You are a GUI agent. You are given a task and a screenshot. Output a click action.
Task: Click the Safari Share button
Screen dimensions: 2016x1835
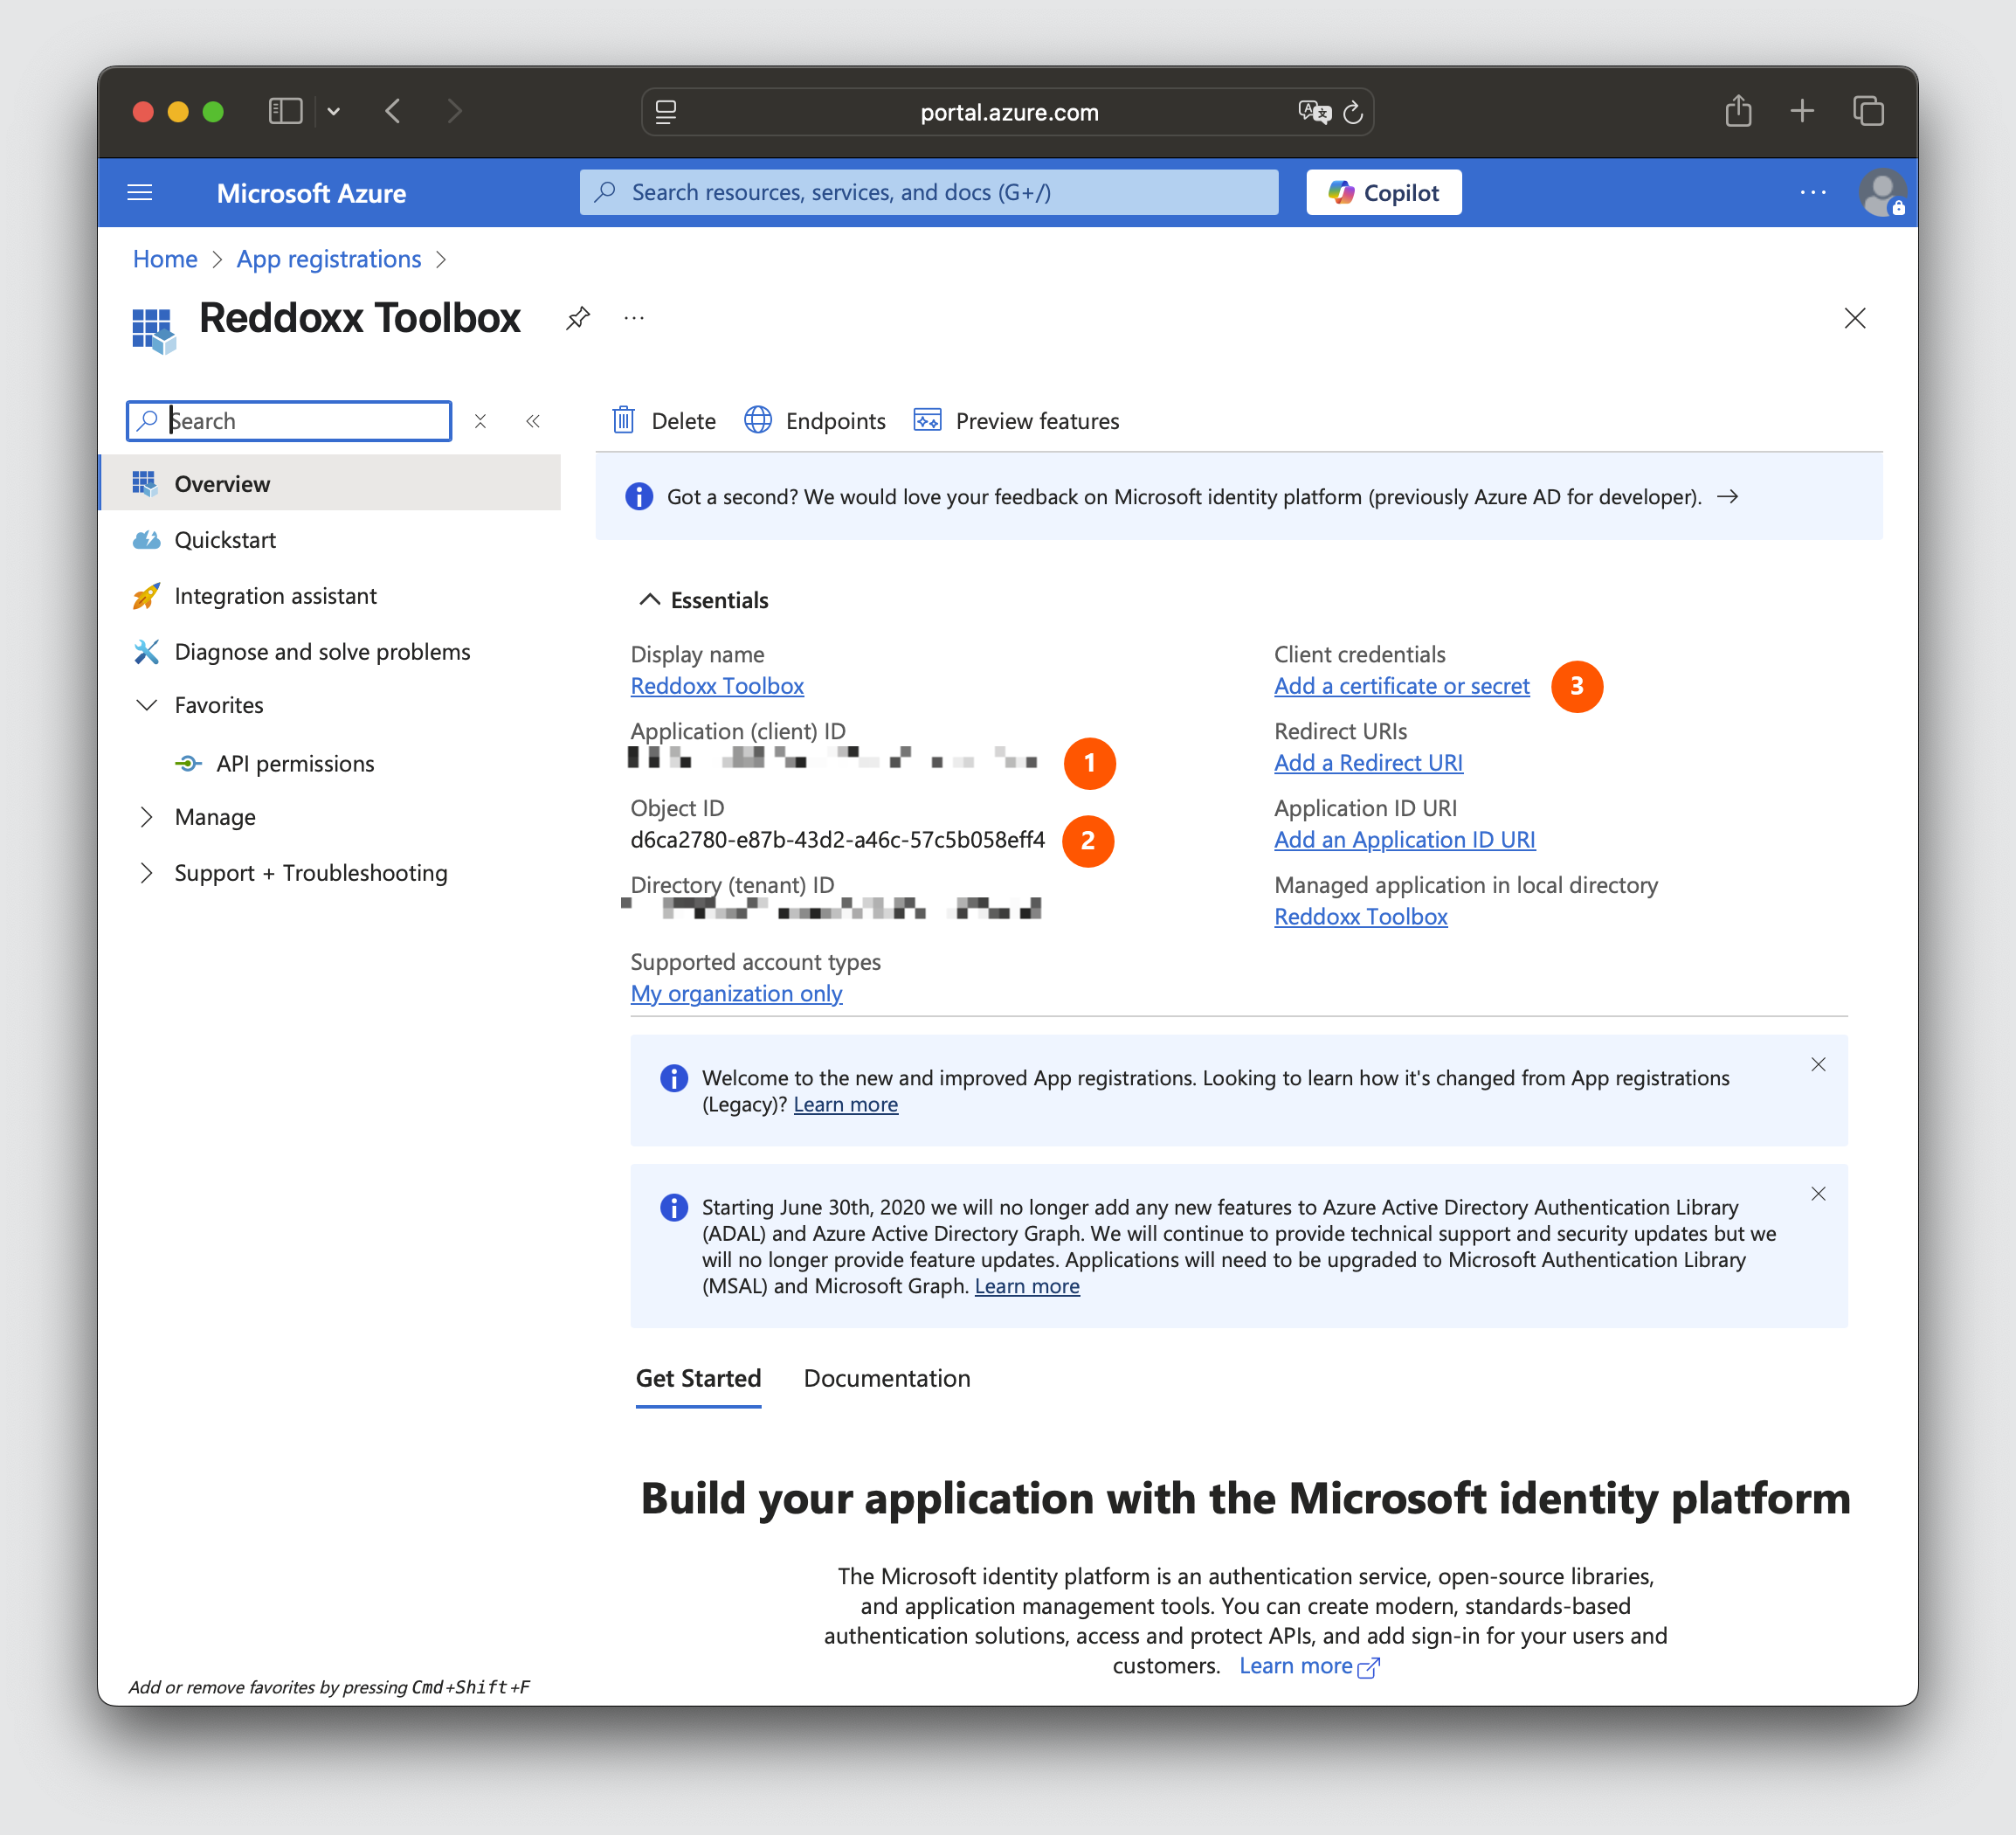point(1738,110)
